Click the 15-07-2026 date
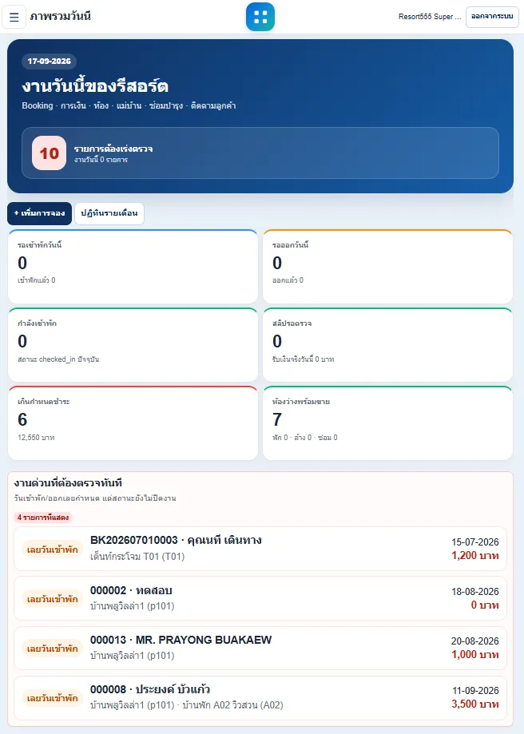 pyautogui.click(x=474, y=542)
